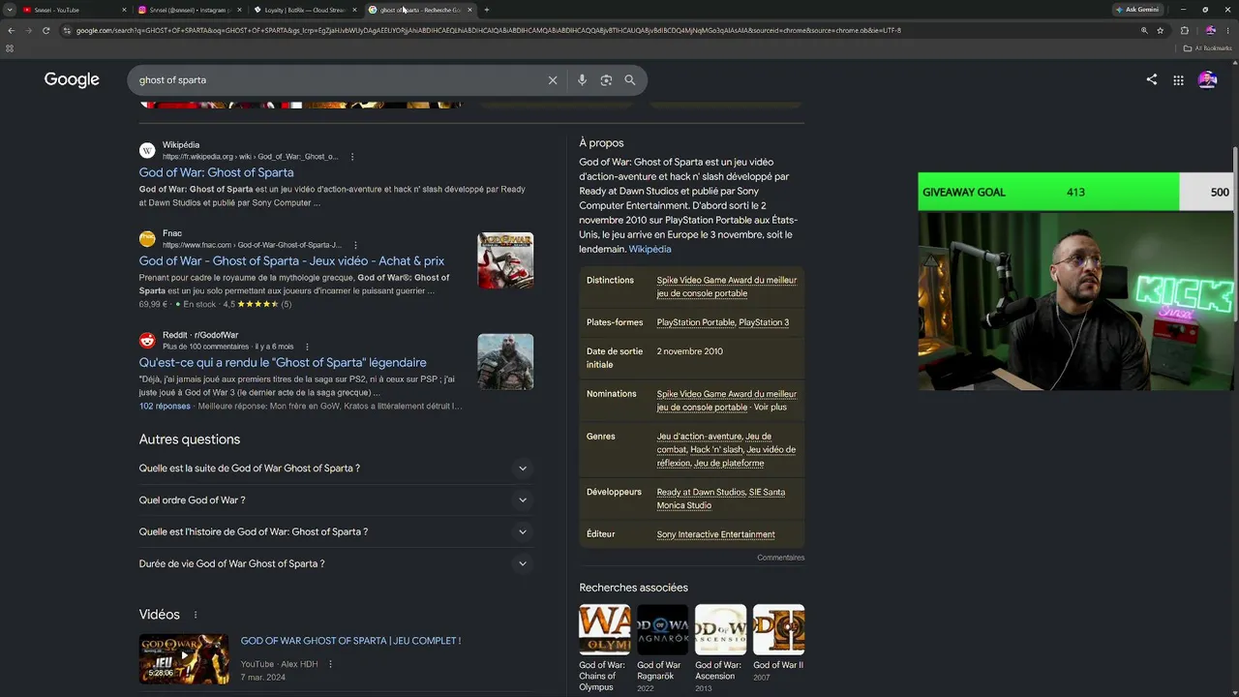
Task: Open the Google account avatar
Action: 1207,80
